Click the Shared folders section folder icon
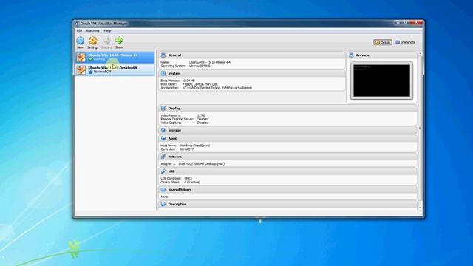 [163, 190]
